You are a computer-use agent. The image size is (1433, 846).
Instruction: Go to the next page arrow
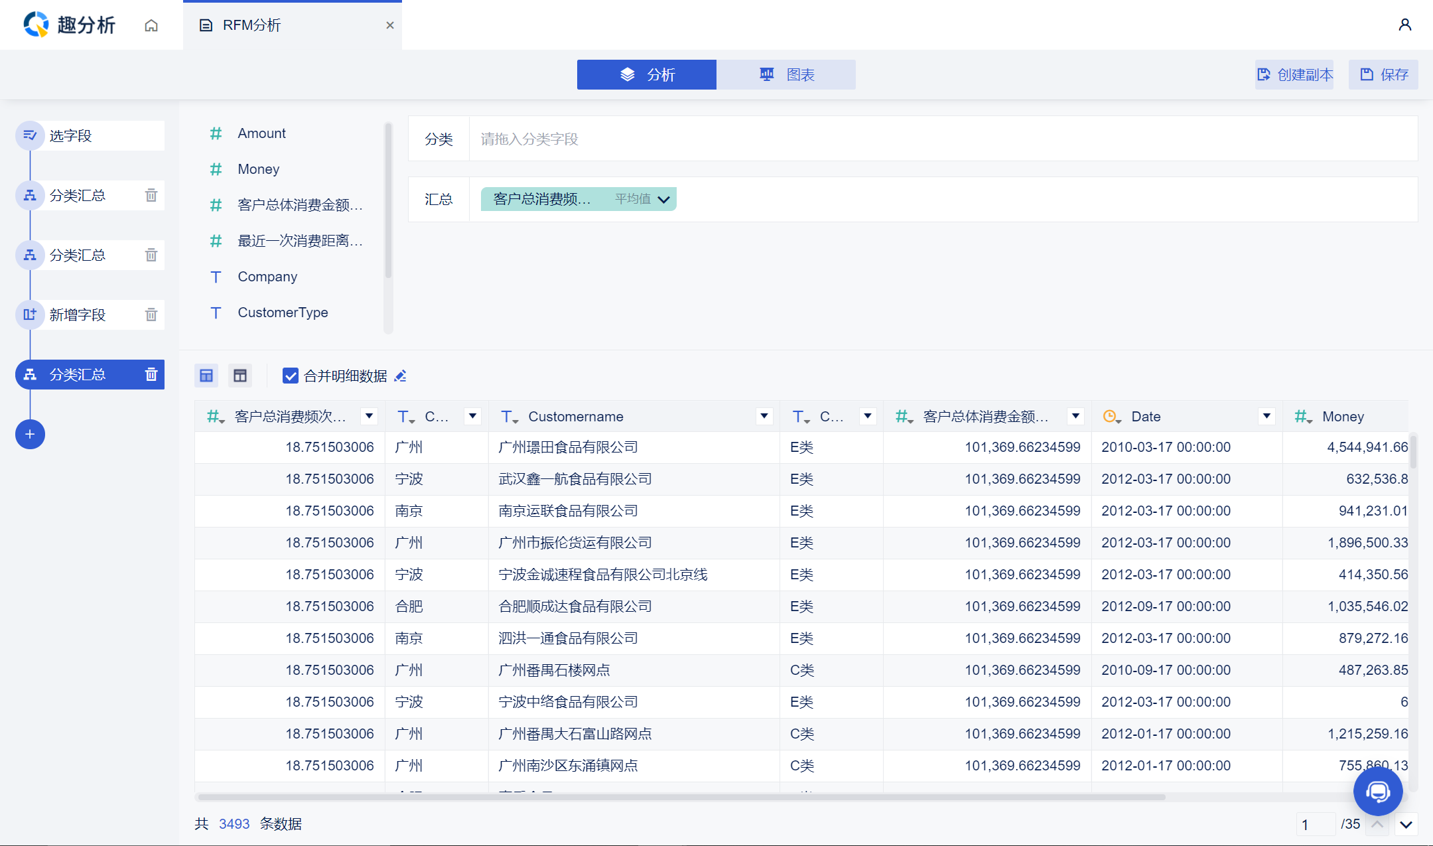[1406, 825]
